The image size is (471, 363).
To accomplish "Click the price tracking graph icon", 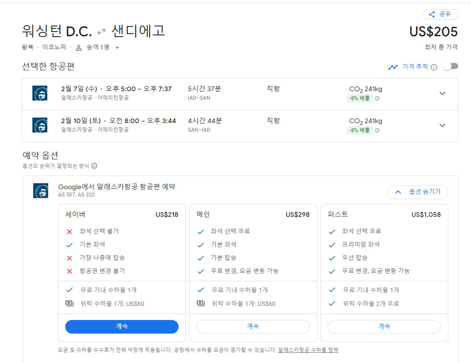I will [393, 67].
